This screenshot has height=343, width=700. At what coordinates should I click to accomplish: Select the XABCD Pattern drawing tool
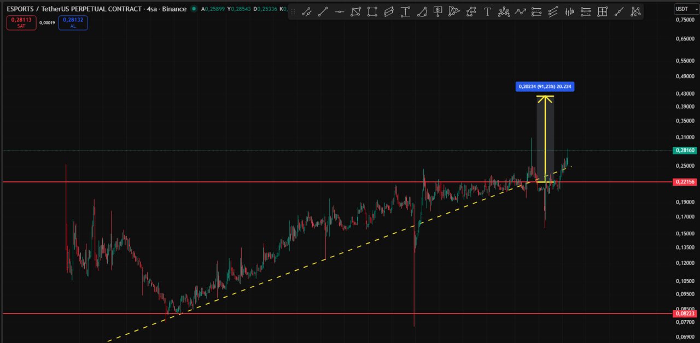(635, 11)
